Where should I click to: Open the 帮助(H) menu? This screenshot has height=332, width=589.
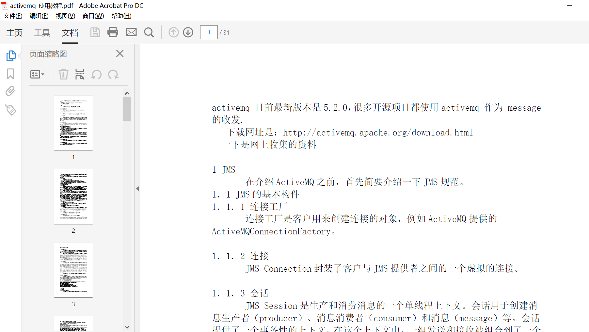pyautogui.click(x=121, y=16)
